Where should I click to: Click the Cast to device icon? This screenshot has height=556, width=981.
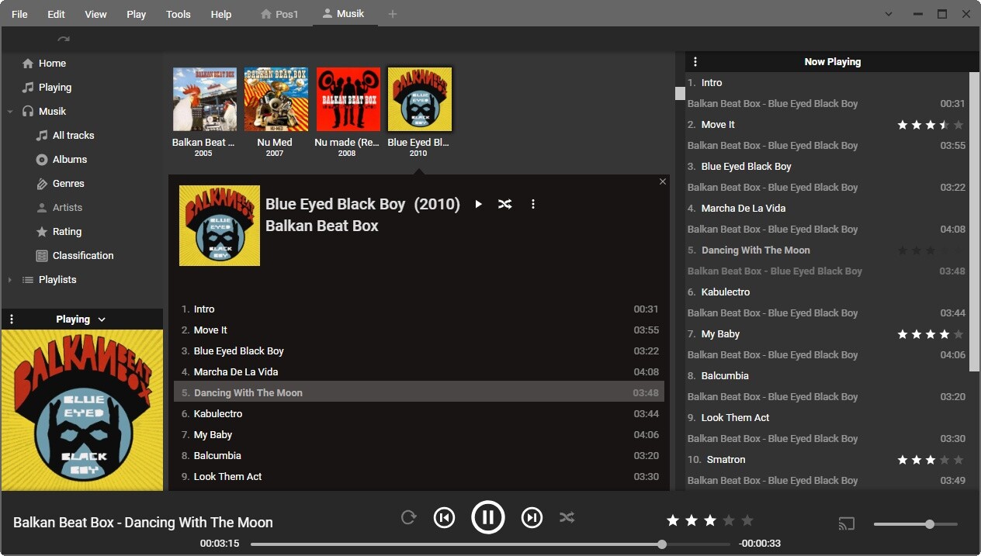[846, 523]
